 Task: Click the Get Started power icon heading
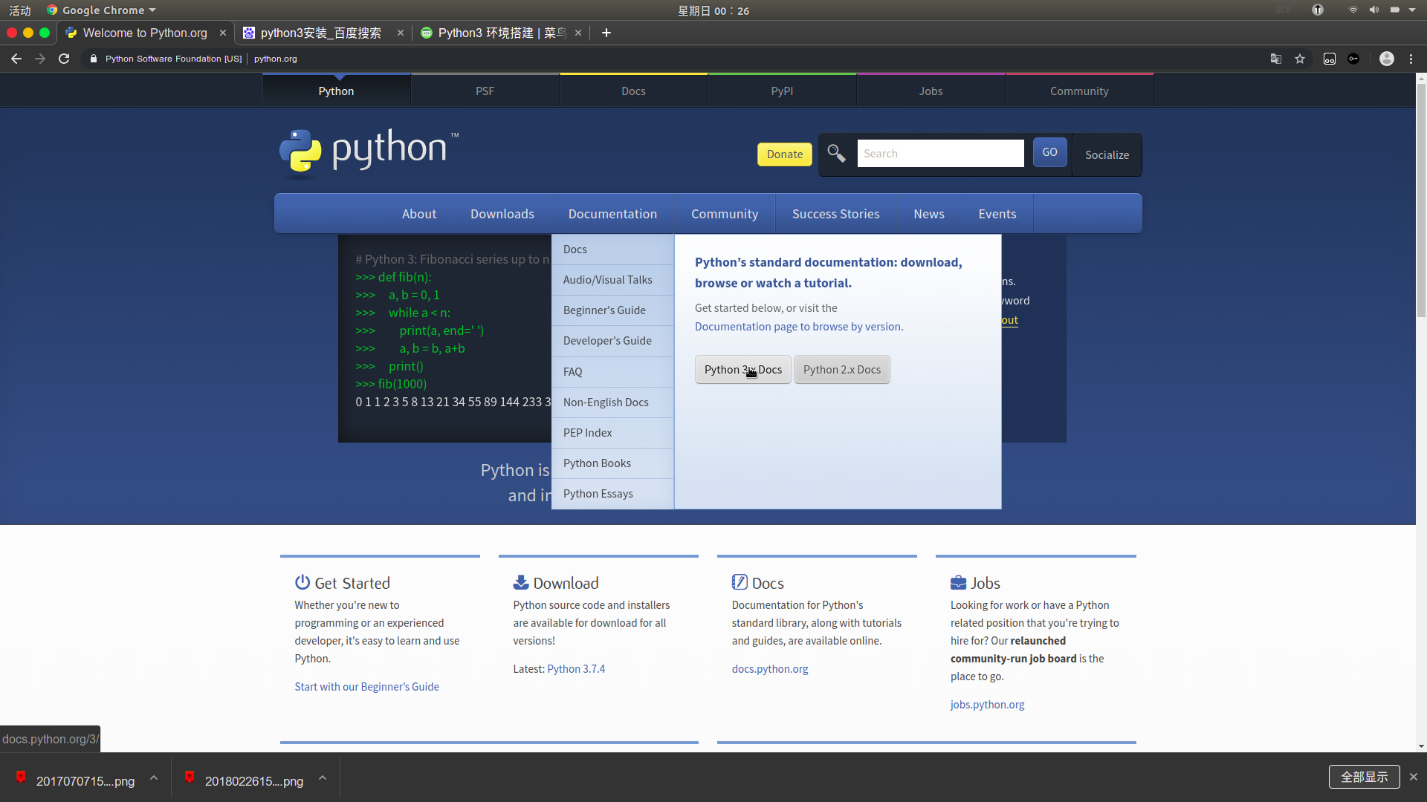tap(302, 582)
